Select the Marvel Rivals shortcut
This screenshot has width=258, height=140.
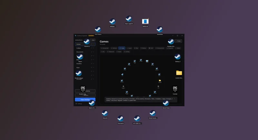(166, 103)
